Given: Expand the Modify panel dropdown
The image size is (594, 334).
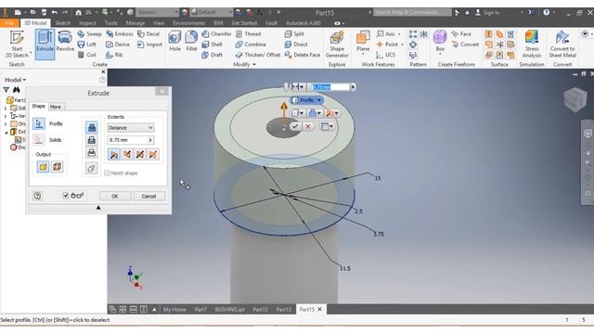Looking at the screenshot, I should click(x=244, y=64).
